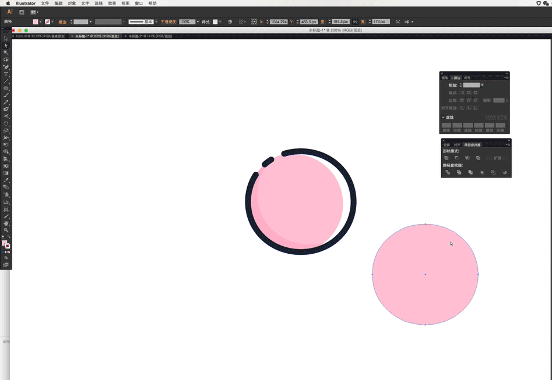Pick the Hand tool in toolbox
This screenshot has height=380, width=552.
click(6, 223)
